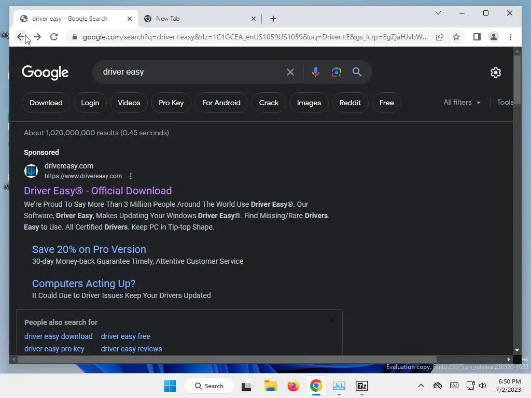
Task: Open the taskbar Search box
Action: [x=209, y=386]
